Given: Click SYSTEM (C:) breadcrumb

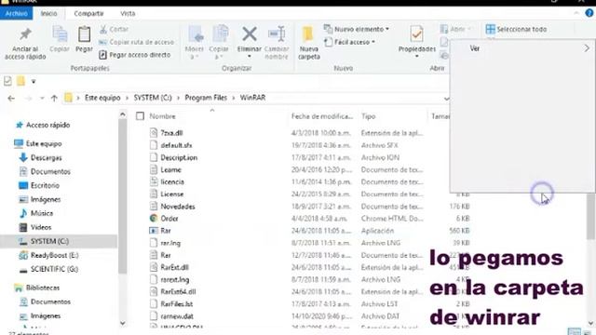Looking at the screenshot, I should [x=153, y=98].
